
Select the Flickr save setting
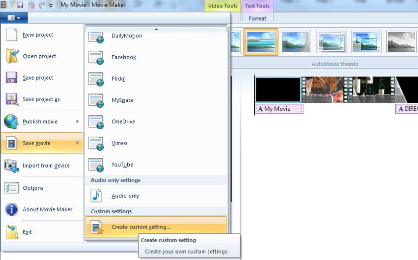coord(156,79)
